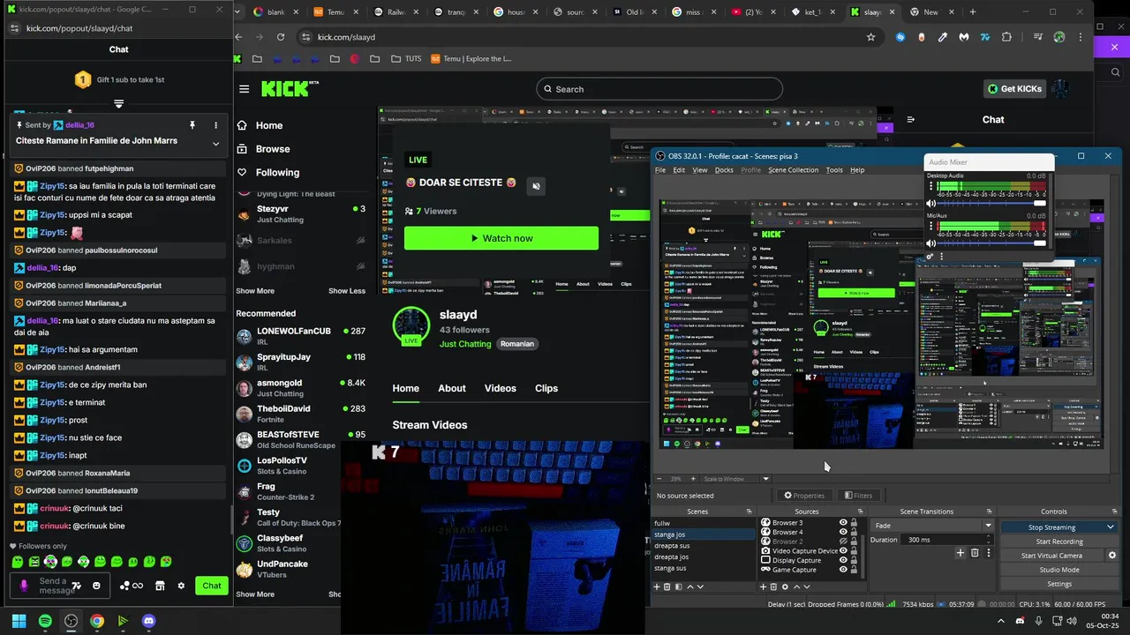Reload the kick.com page in Chrome
Image resolution: width=1130 pixels, height=635 pixels.
click(281, 37)
